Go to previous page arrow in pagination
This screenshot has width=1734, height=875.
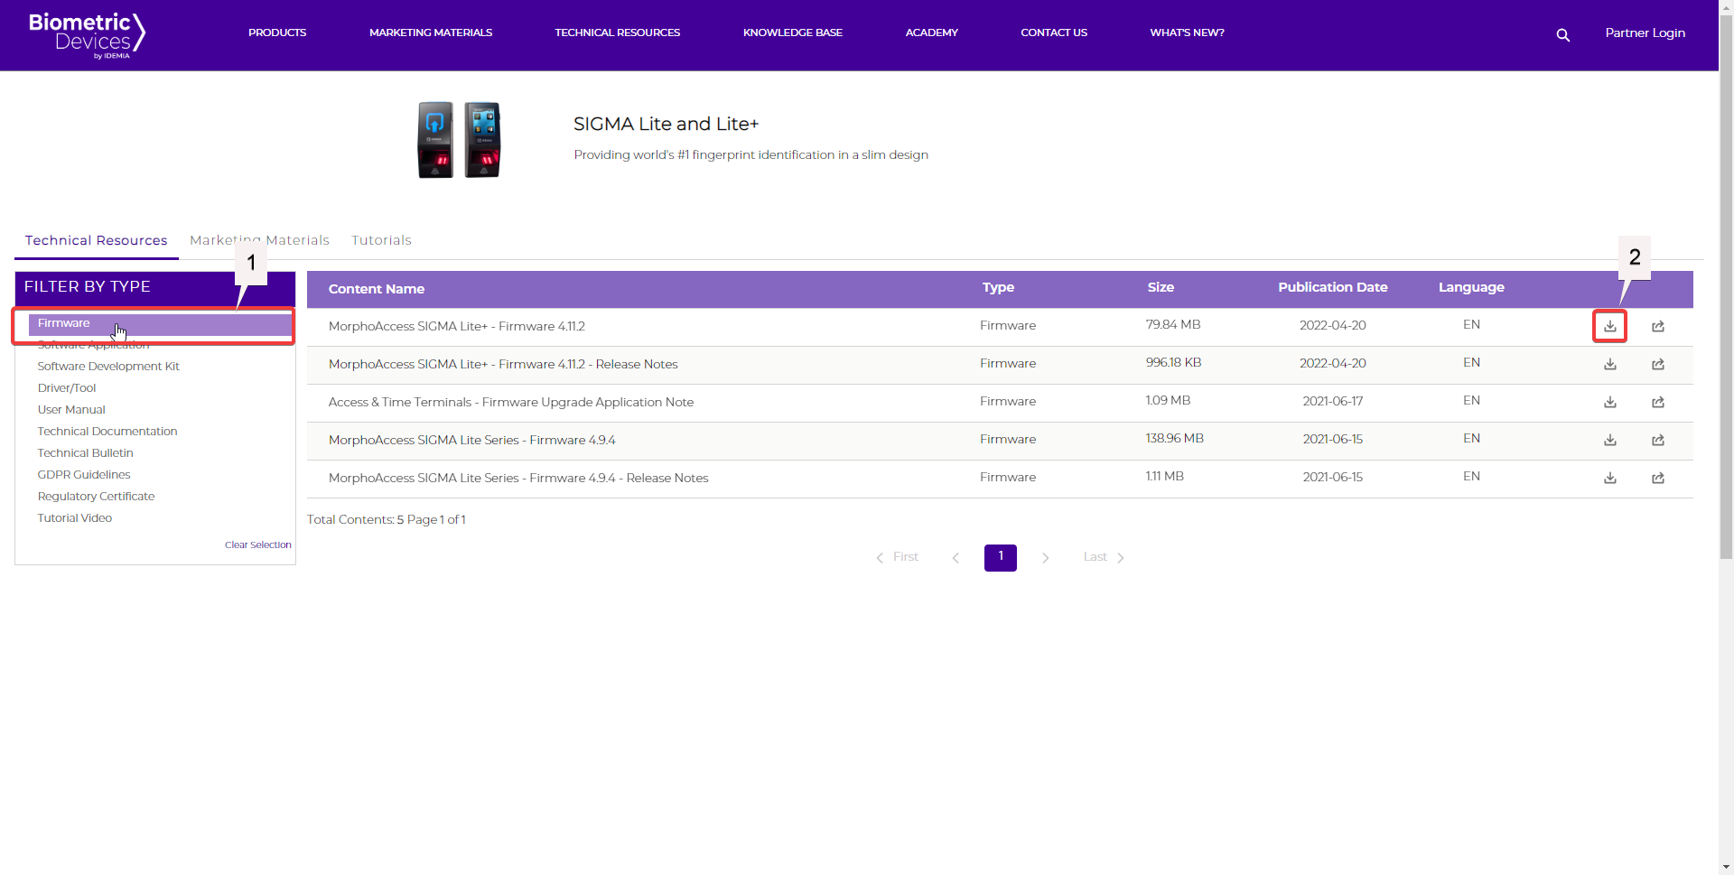click(x=956, y=558)
